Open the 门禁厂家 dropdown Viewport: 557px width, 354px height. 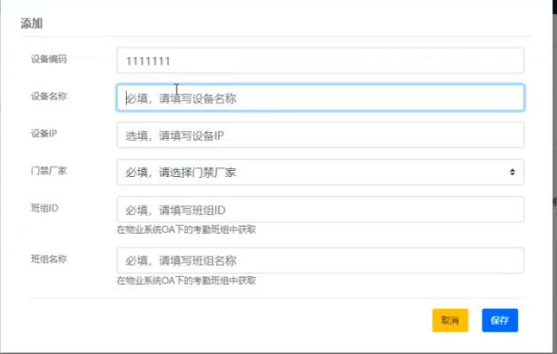(320, 173)
